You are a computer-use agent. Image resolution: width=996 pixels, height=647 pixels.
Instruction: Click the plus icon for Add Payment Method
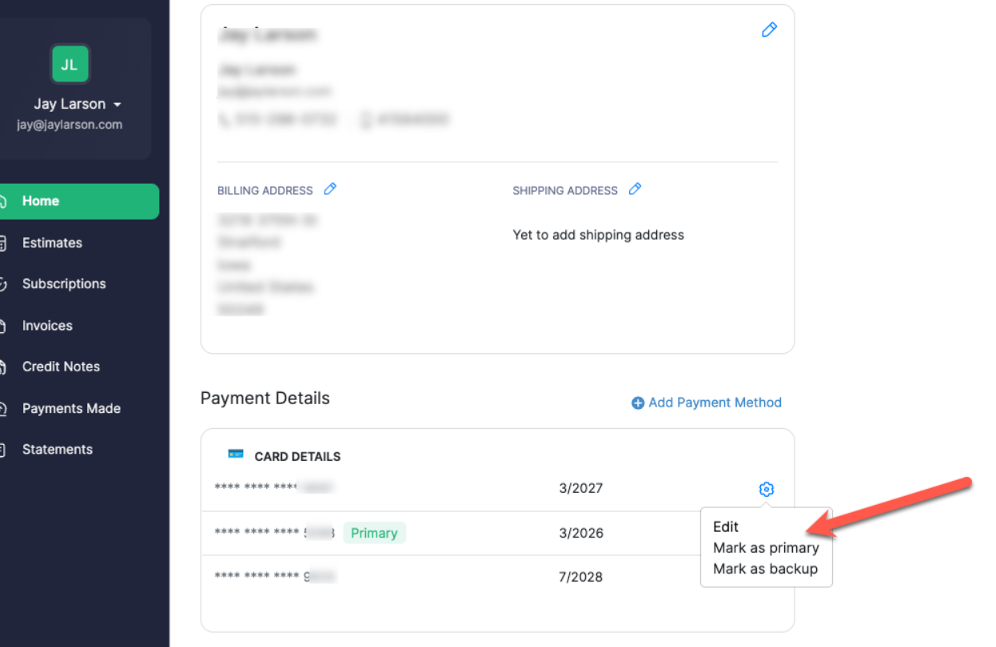[x=638, y=403]
